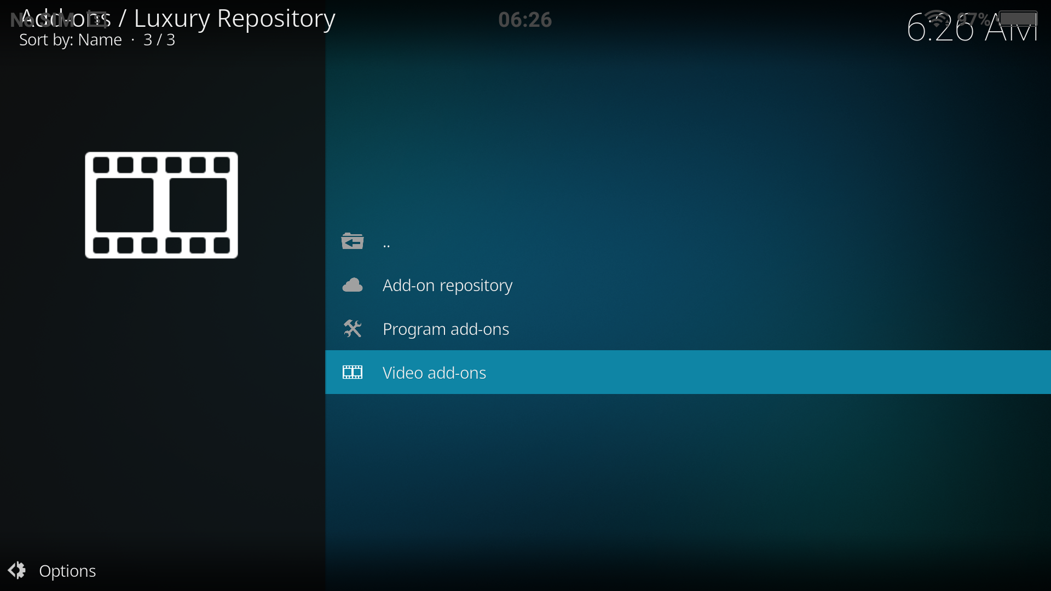The height and width of the screenshot is (591, 1051).
Task: Click the Wi-Fi signal icon in the header
Action: pyautogui.click(x=937, y=18)
